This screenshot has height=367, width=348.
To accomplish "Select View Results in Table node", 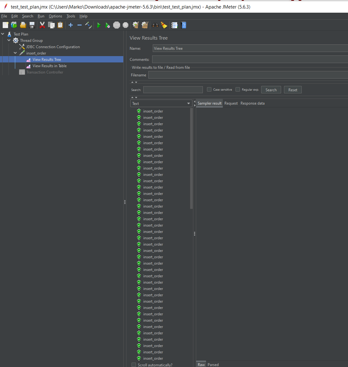I will point(49,66).
